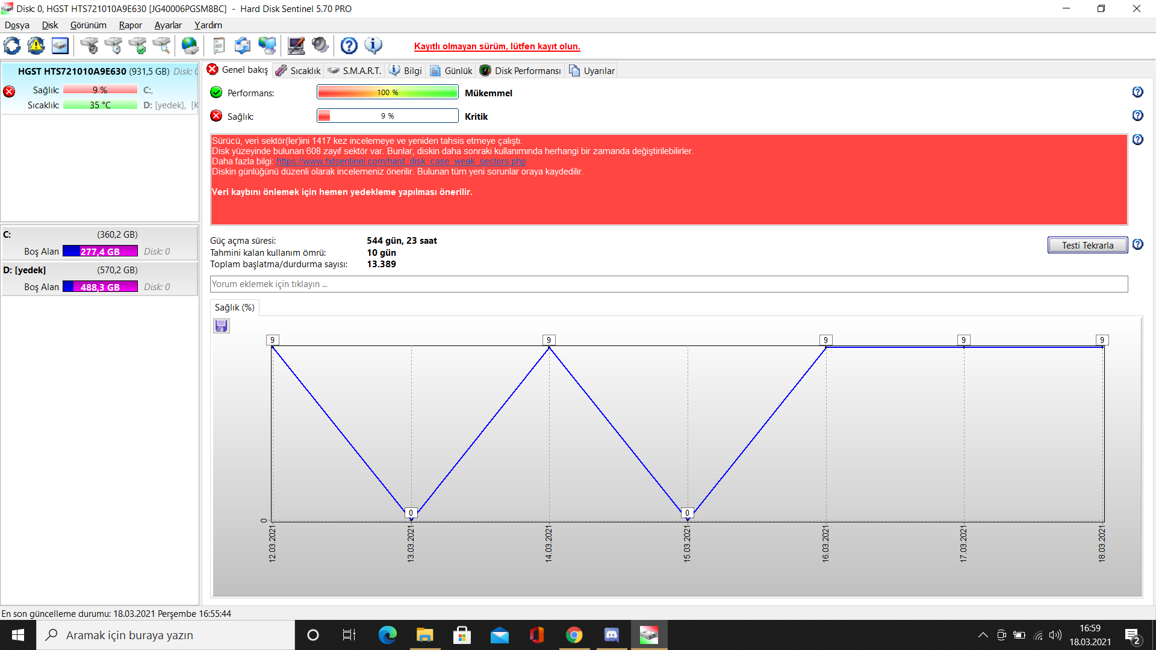Click the refresh toolbar icon
1156x650 pixels.
(x=12, y=46)
